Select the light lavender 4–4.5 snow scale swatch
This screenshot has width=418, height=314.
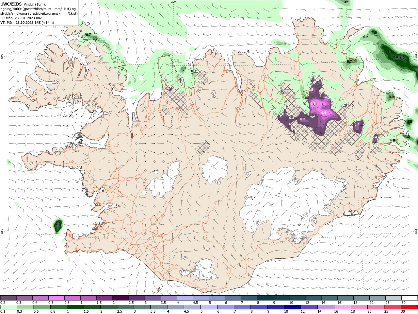pos(185,298)
